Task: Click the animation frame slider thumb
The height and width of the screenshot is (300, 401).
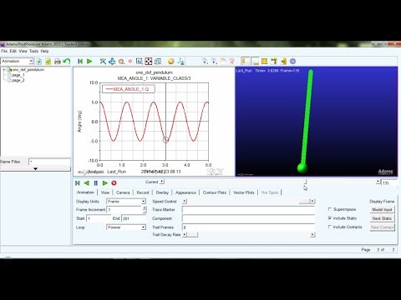Action: (x=305, y=182)
